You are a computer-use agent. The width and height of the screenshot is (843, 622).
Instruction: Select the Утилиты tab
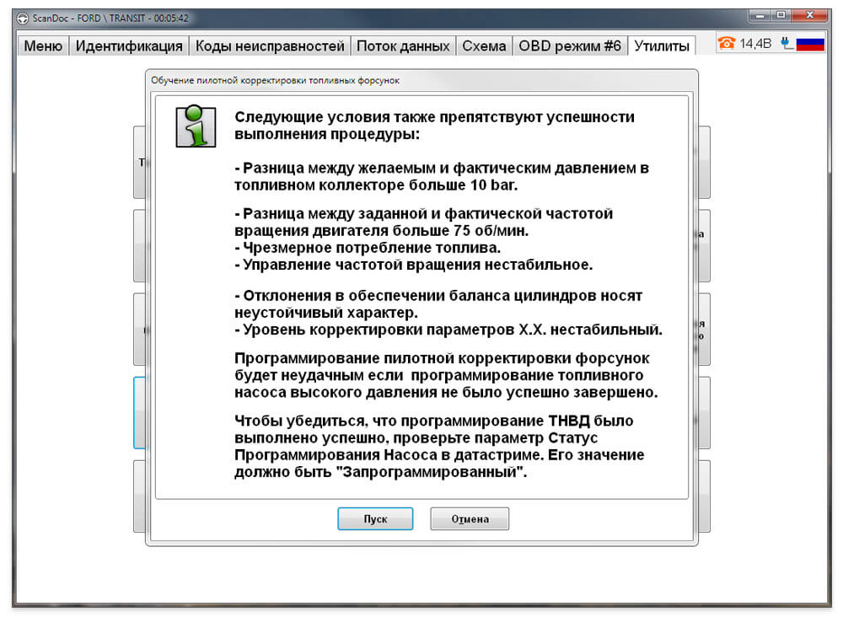[662, 46]
